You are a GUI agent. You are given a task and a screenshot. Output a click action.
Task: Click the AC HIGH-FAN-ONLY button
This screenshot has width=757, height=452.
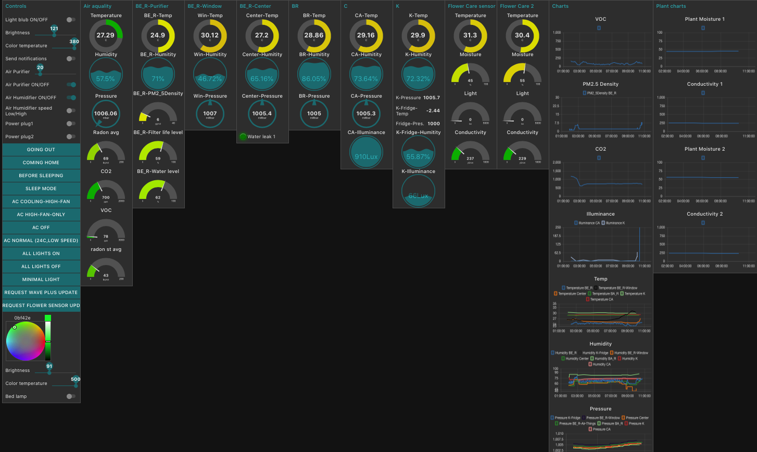41,215
